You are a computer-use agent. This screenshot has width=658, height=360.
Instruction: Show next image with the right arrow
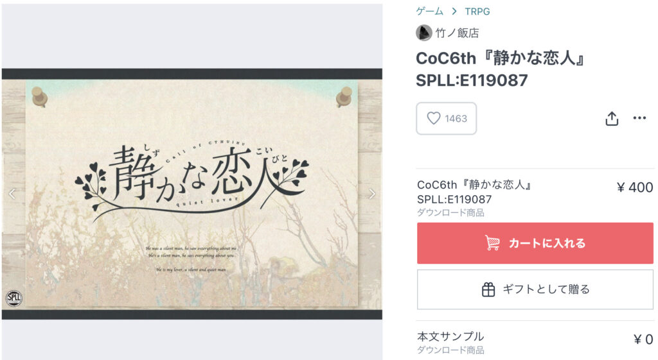372,194
